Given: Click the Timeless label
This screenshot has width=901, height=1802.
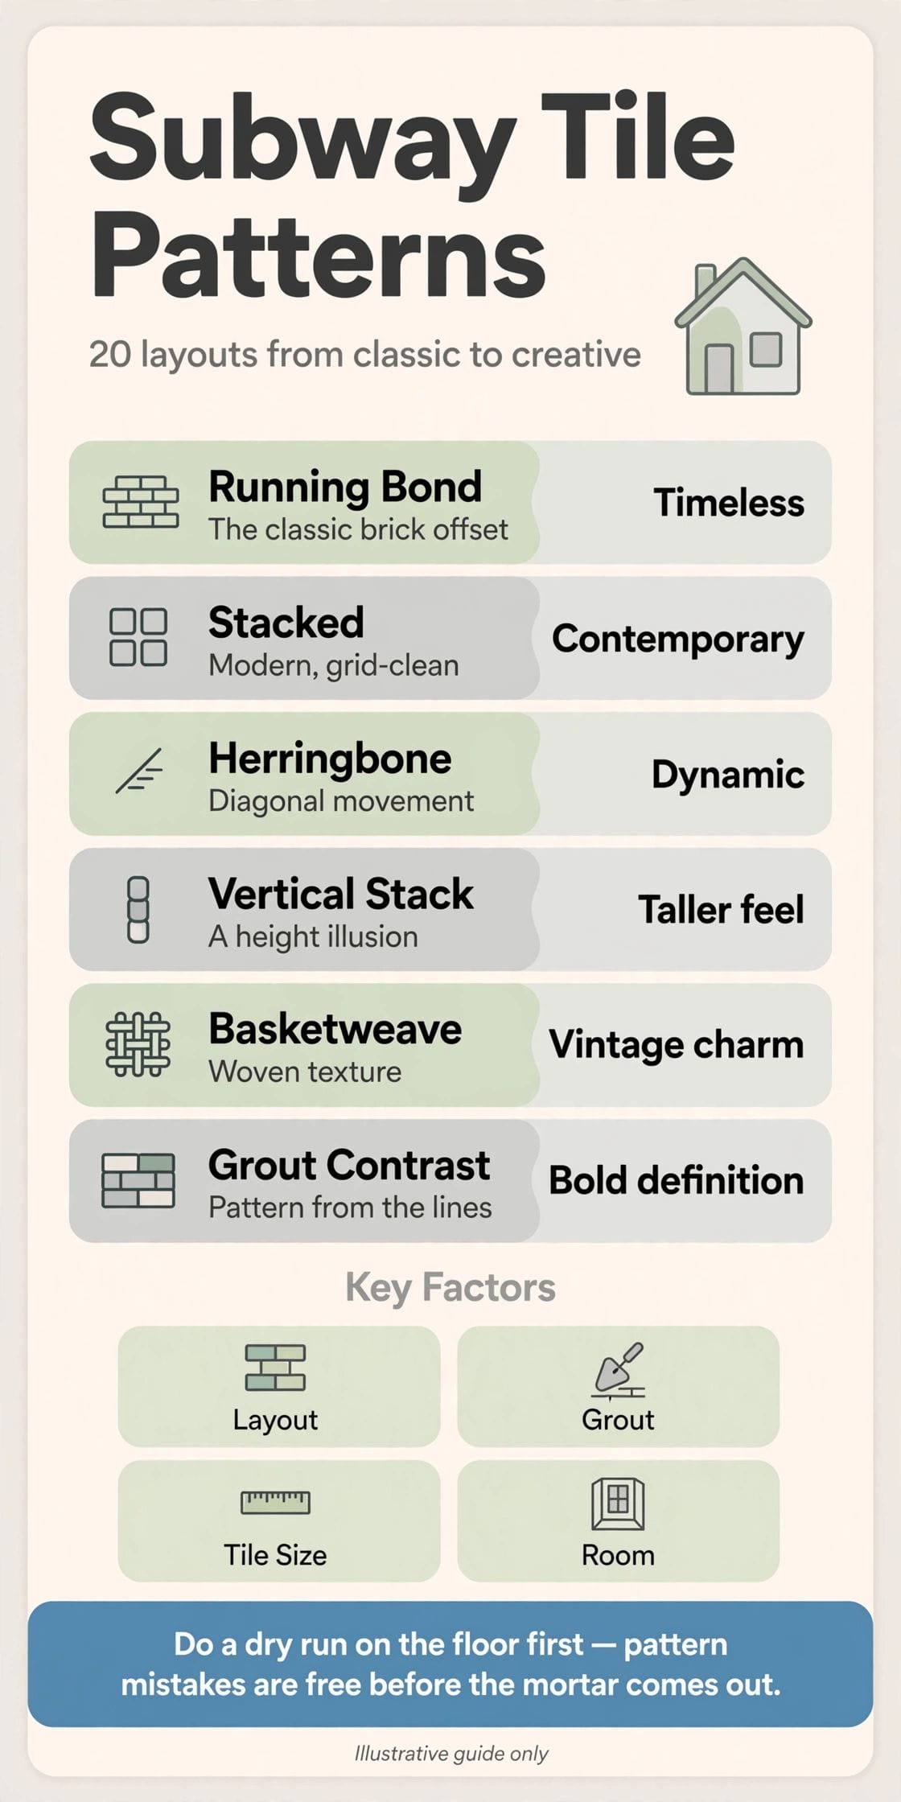Looking at the screenshot, I should coord(729,503).
